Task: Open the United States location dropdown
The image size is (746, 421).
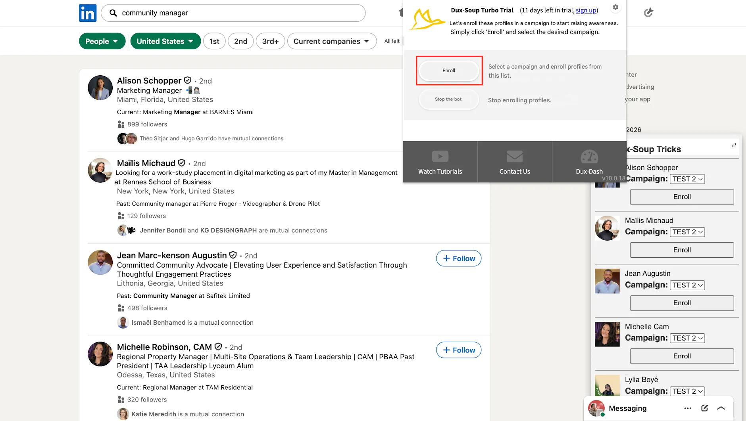Action: click(165, 41)
